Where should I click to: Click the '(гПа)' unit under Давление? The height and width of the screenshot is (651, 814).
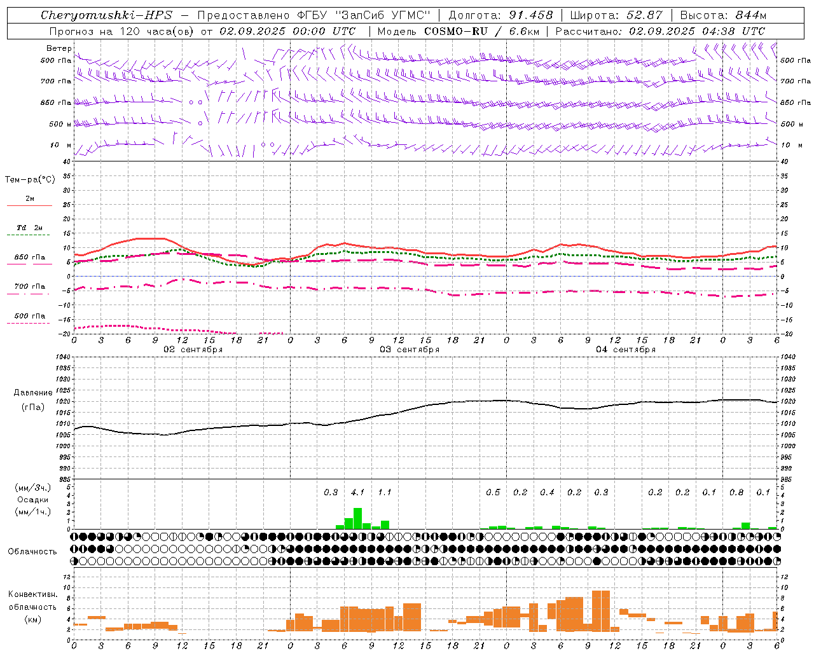coord(32,407)
